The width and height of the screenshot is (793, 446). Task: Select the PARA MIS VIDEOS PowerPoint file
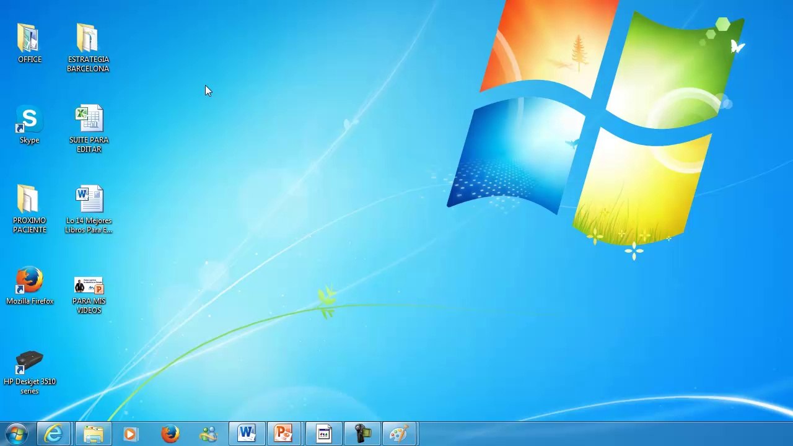(x=89, y=295)
